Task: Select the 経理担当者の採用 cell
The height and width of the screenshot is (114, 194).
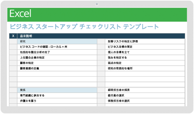Action: [x=144, y=90]
